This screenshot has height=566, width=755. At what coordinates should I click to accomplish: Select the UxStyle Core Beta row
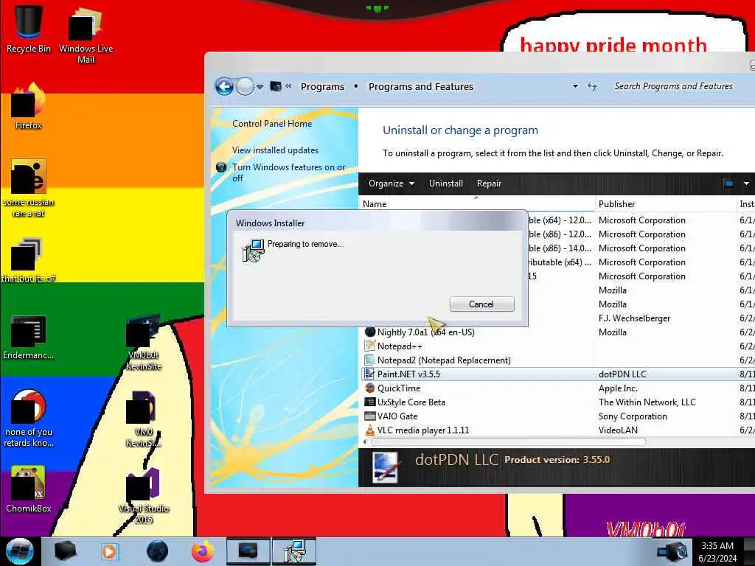point(557,402)
